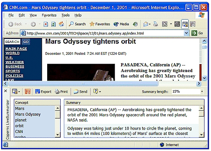Click the web page vertical scroll down arrow
The width and height of the screenshot is (211, 151).
coord(204,78)
